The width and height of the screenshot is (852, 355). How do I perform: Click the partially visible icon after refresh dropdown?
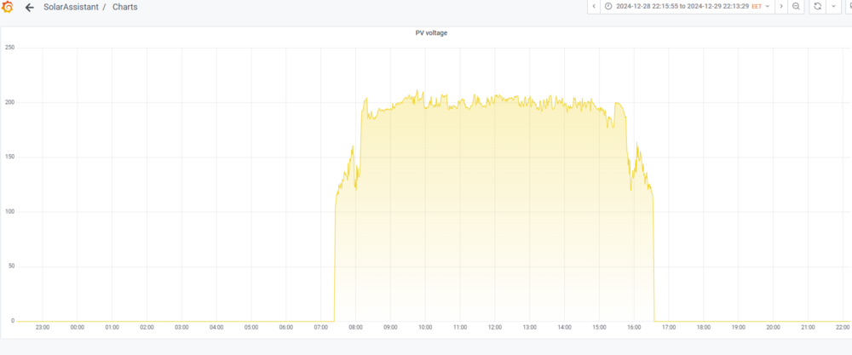849,7
